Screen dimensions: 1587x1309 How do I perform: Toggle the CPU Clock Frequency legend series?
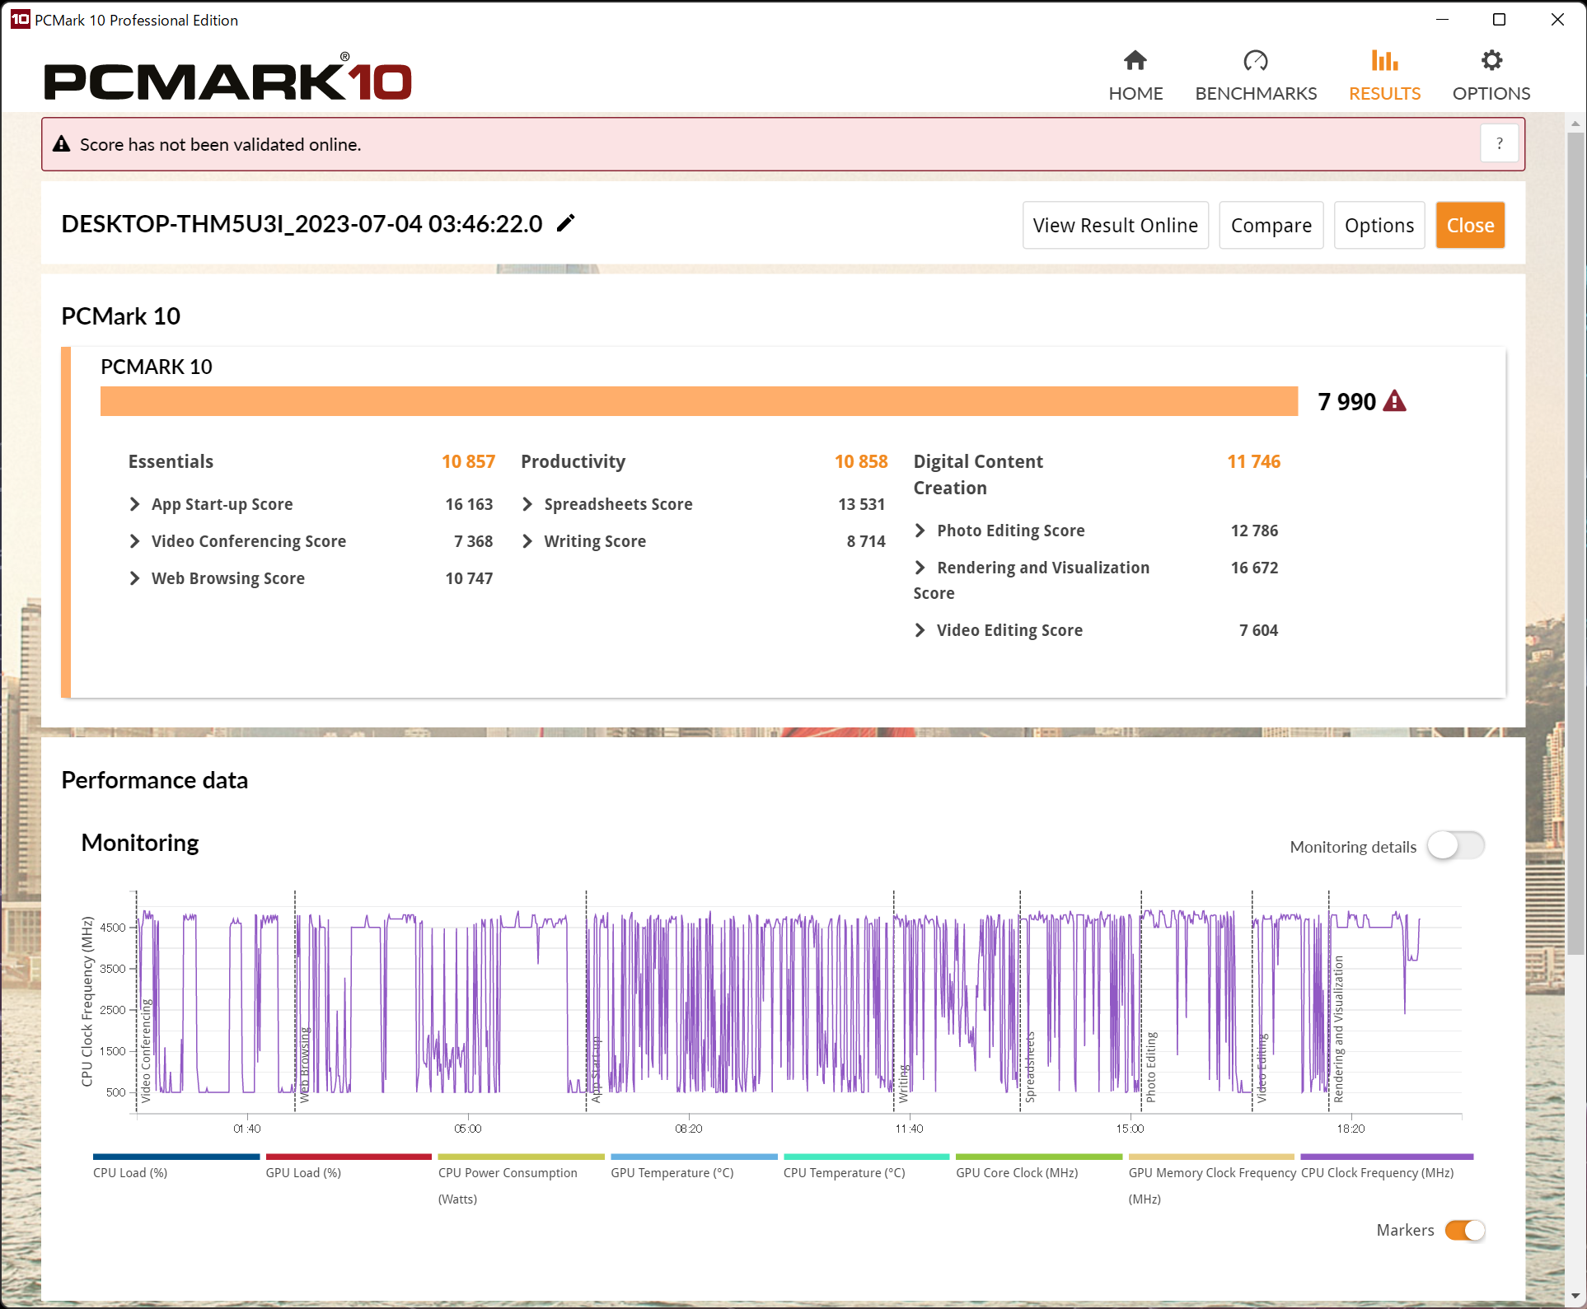(x=1377, y=1173)
